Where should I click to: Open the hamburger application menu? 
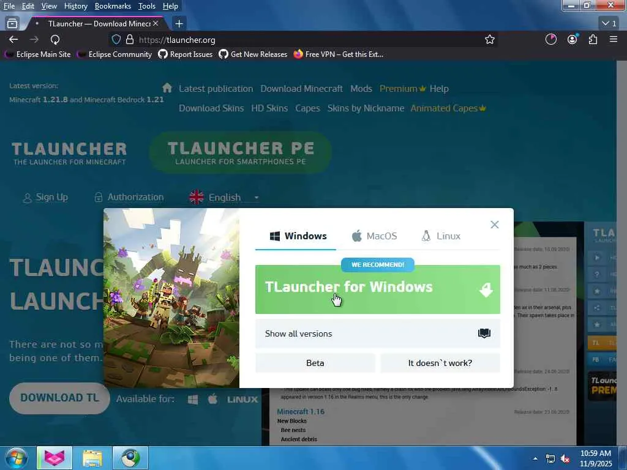[x=613, y=39]
